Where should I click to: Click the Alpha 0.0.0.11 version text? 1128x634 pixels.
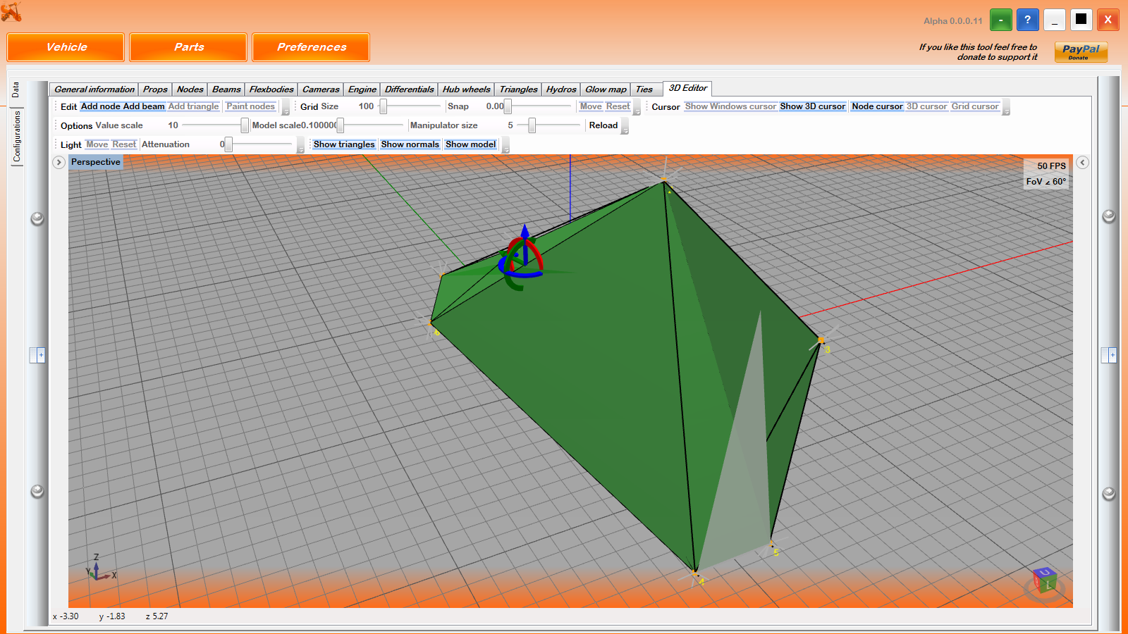[x=952, y=21]
